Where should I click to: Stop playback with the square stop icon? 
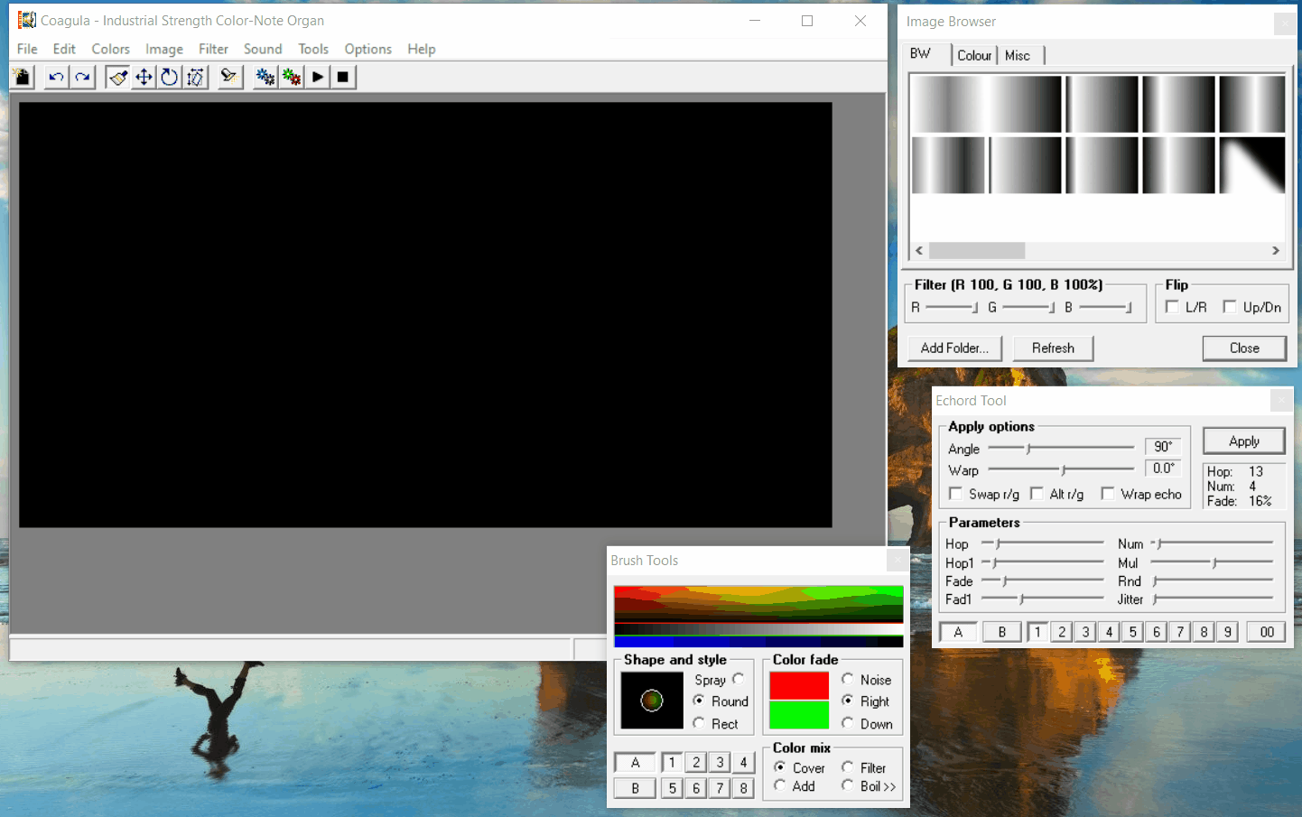point(343,78)
